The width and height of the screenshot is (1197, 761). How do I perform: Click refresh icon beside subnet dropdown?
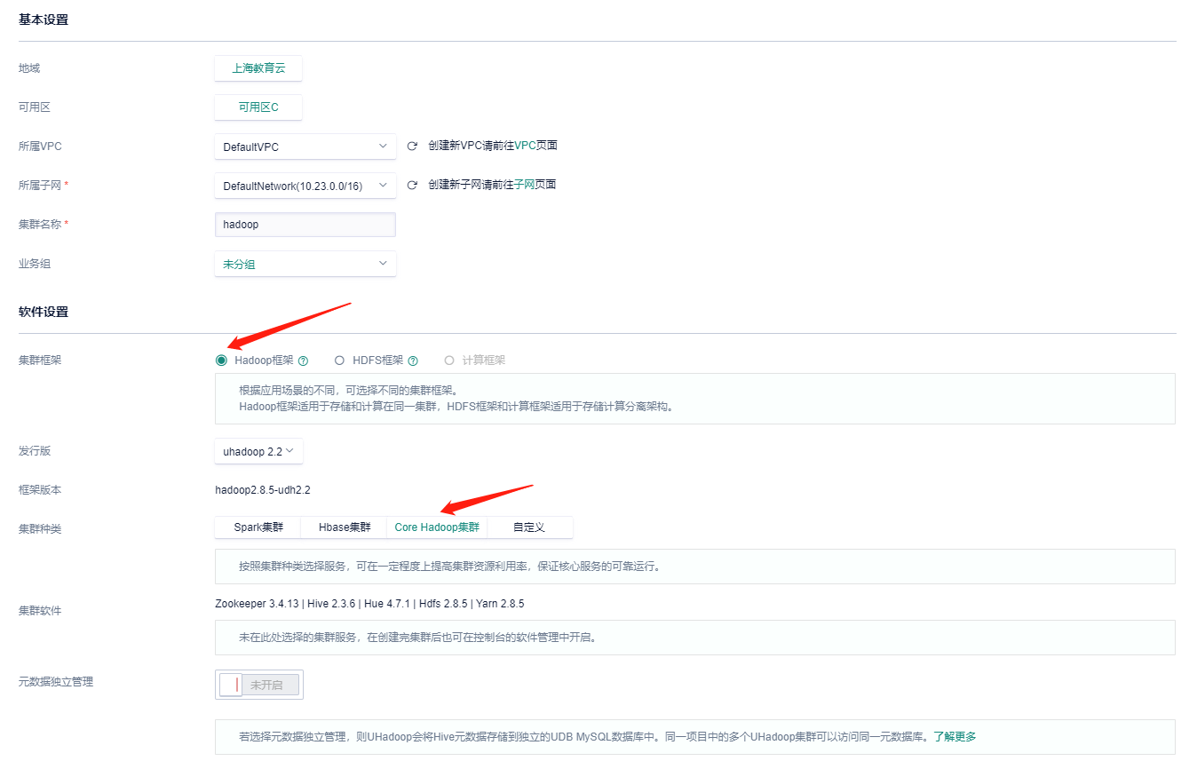click(x=412, y=186)
